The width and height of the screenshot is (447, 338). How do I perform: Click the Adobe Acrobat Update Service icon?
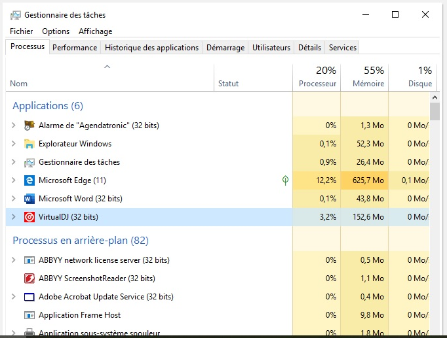pos(29,297)
